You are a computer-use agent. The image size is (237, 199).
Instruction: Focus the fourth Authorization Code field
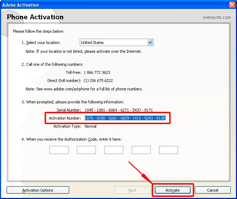coord(141,150)
